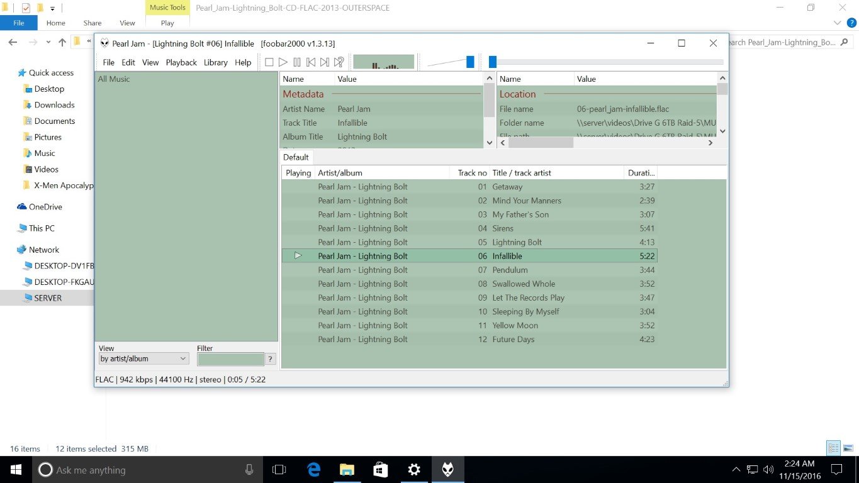Sort playlist by Duration column
Screen dimensions: 859x483
(641, 173)
